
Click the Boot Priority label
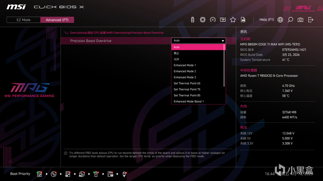pyautogui.click(x=20, y=174)
